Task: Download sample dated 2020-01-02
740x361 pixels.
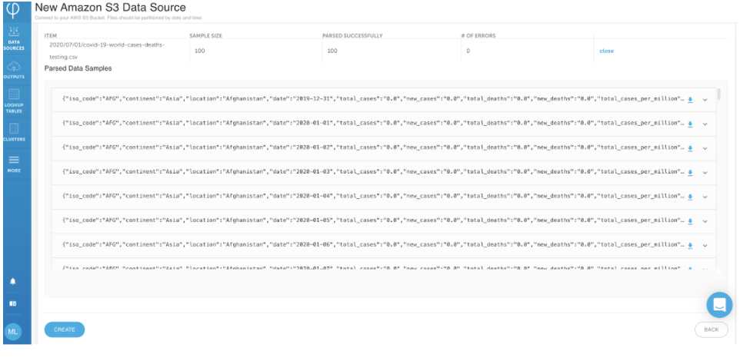Action: pos(690,148)
